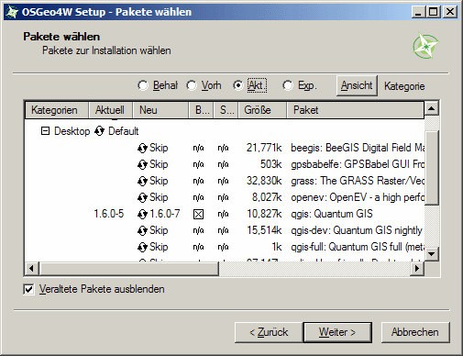Viewport: 463px width, 356px height.
Task: Cycle the grass package Skip icon
Action: [142, 181]
